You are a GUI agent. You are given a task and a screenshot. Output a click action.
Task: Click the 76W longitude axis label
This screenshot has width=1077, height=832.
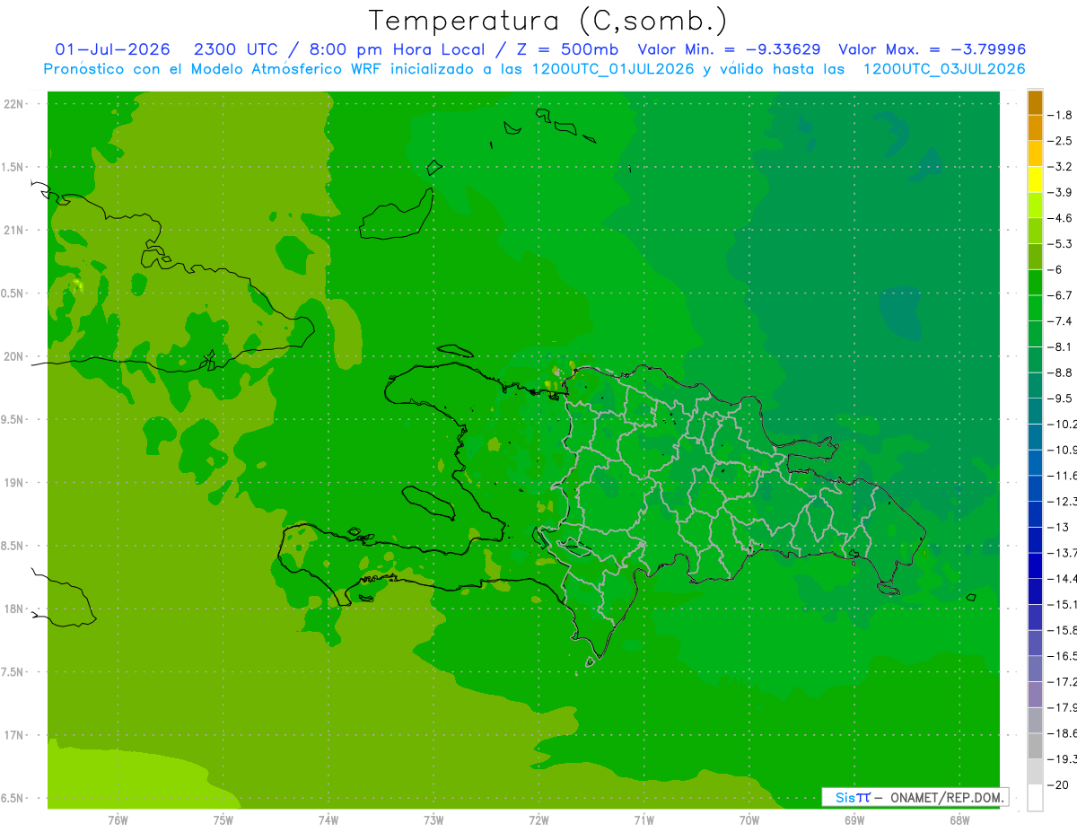[x=118, y=819]
